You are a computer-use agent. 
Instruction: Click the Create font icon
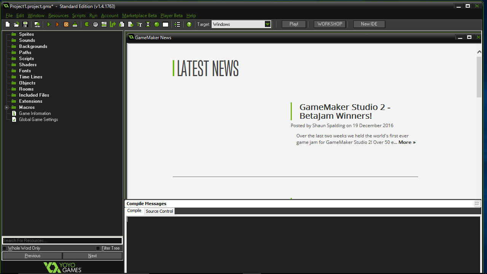[139, 24]
